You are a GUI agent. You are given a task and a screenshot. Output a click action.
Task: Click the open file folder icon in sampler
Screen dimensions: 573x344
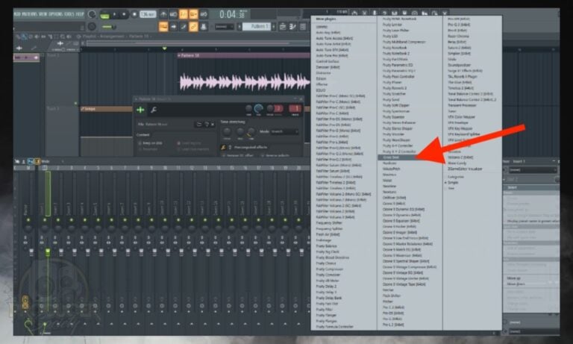pyautogui.click(x=199, y=125)
